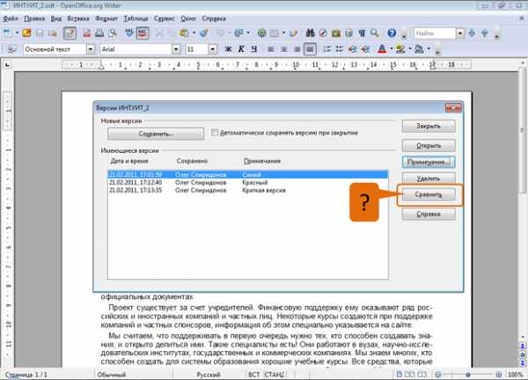Click the New document icon
The height and width of the screenshot is (380, 528).
7,33
